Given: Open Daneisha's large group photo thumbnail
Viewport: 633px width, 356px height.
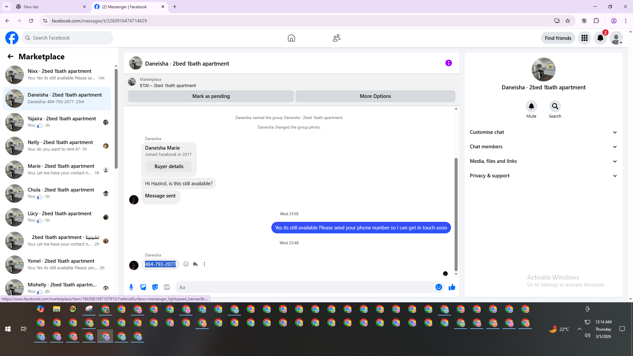Looking at the screenshot, I should coord(544,70).
